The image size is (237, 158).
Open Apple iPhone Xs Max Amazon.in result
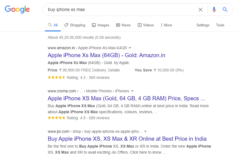point(106,55)
